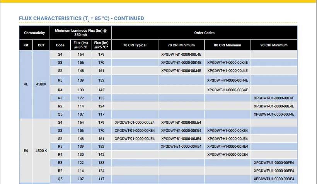The image size is (317, 184).
Task: Select the CCT column header
Action: [x=41, y=45]
